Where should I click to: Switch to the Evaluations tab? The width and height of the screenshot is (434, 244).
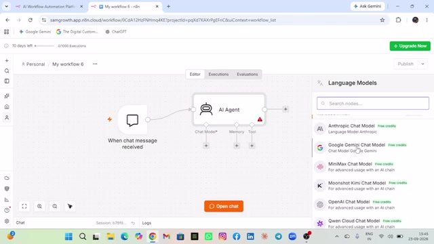(247, 74)
